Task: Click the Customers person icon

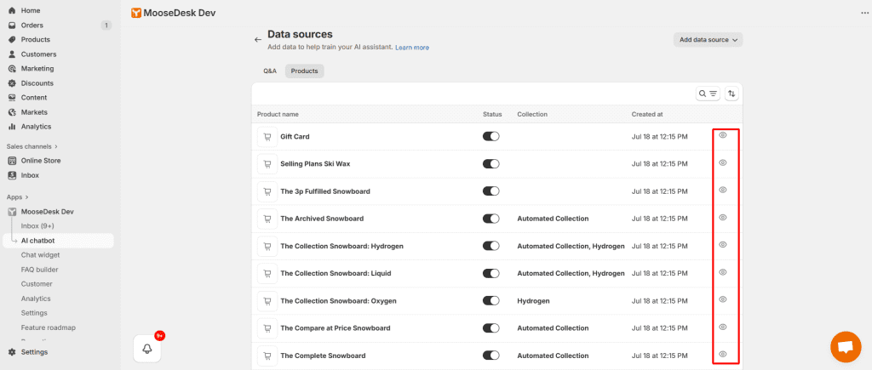Action: click(x=12, y=54)
